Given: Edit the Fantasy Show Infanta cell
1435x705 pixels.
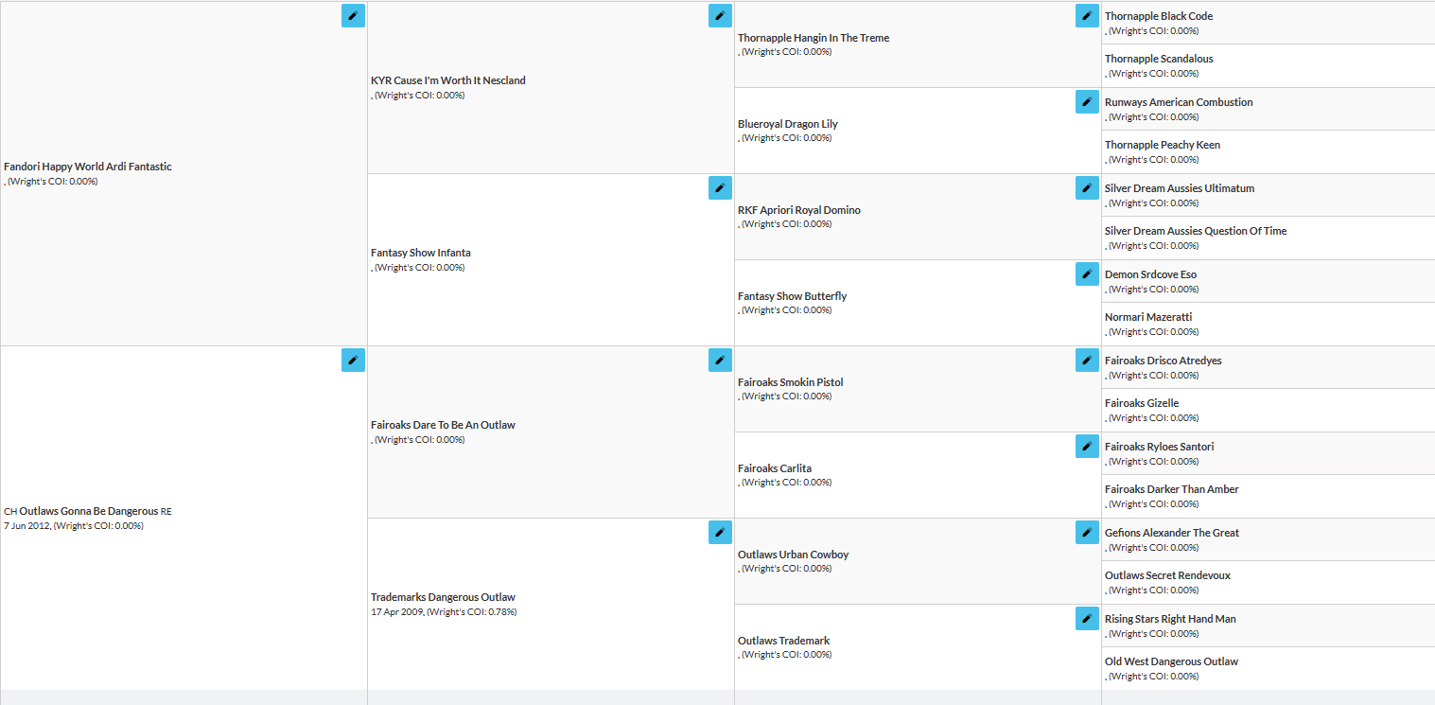Looking at the screenshot, I should coord(720,187).
